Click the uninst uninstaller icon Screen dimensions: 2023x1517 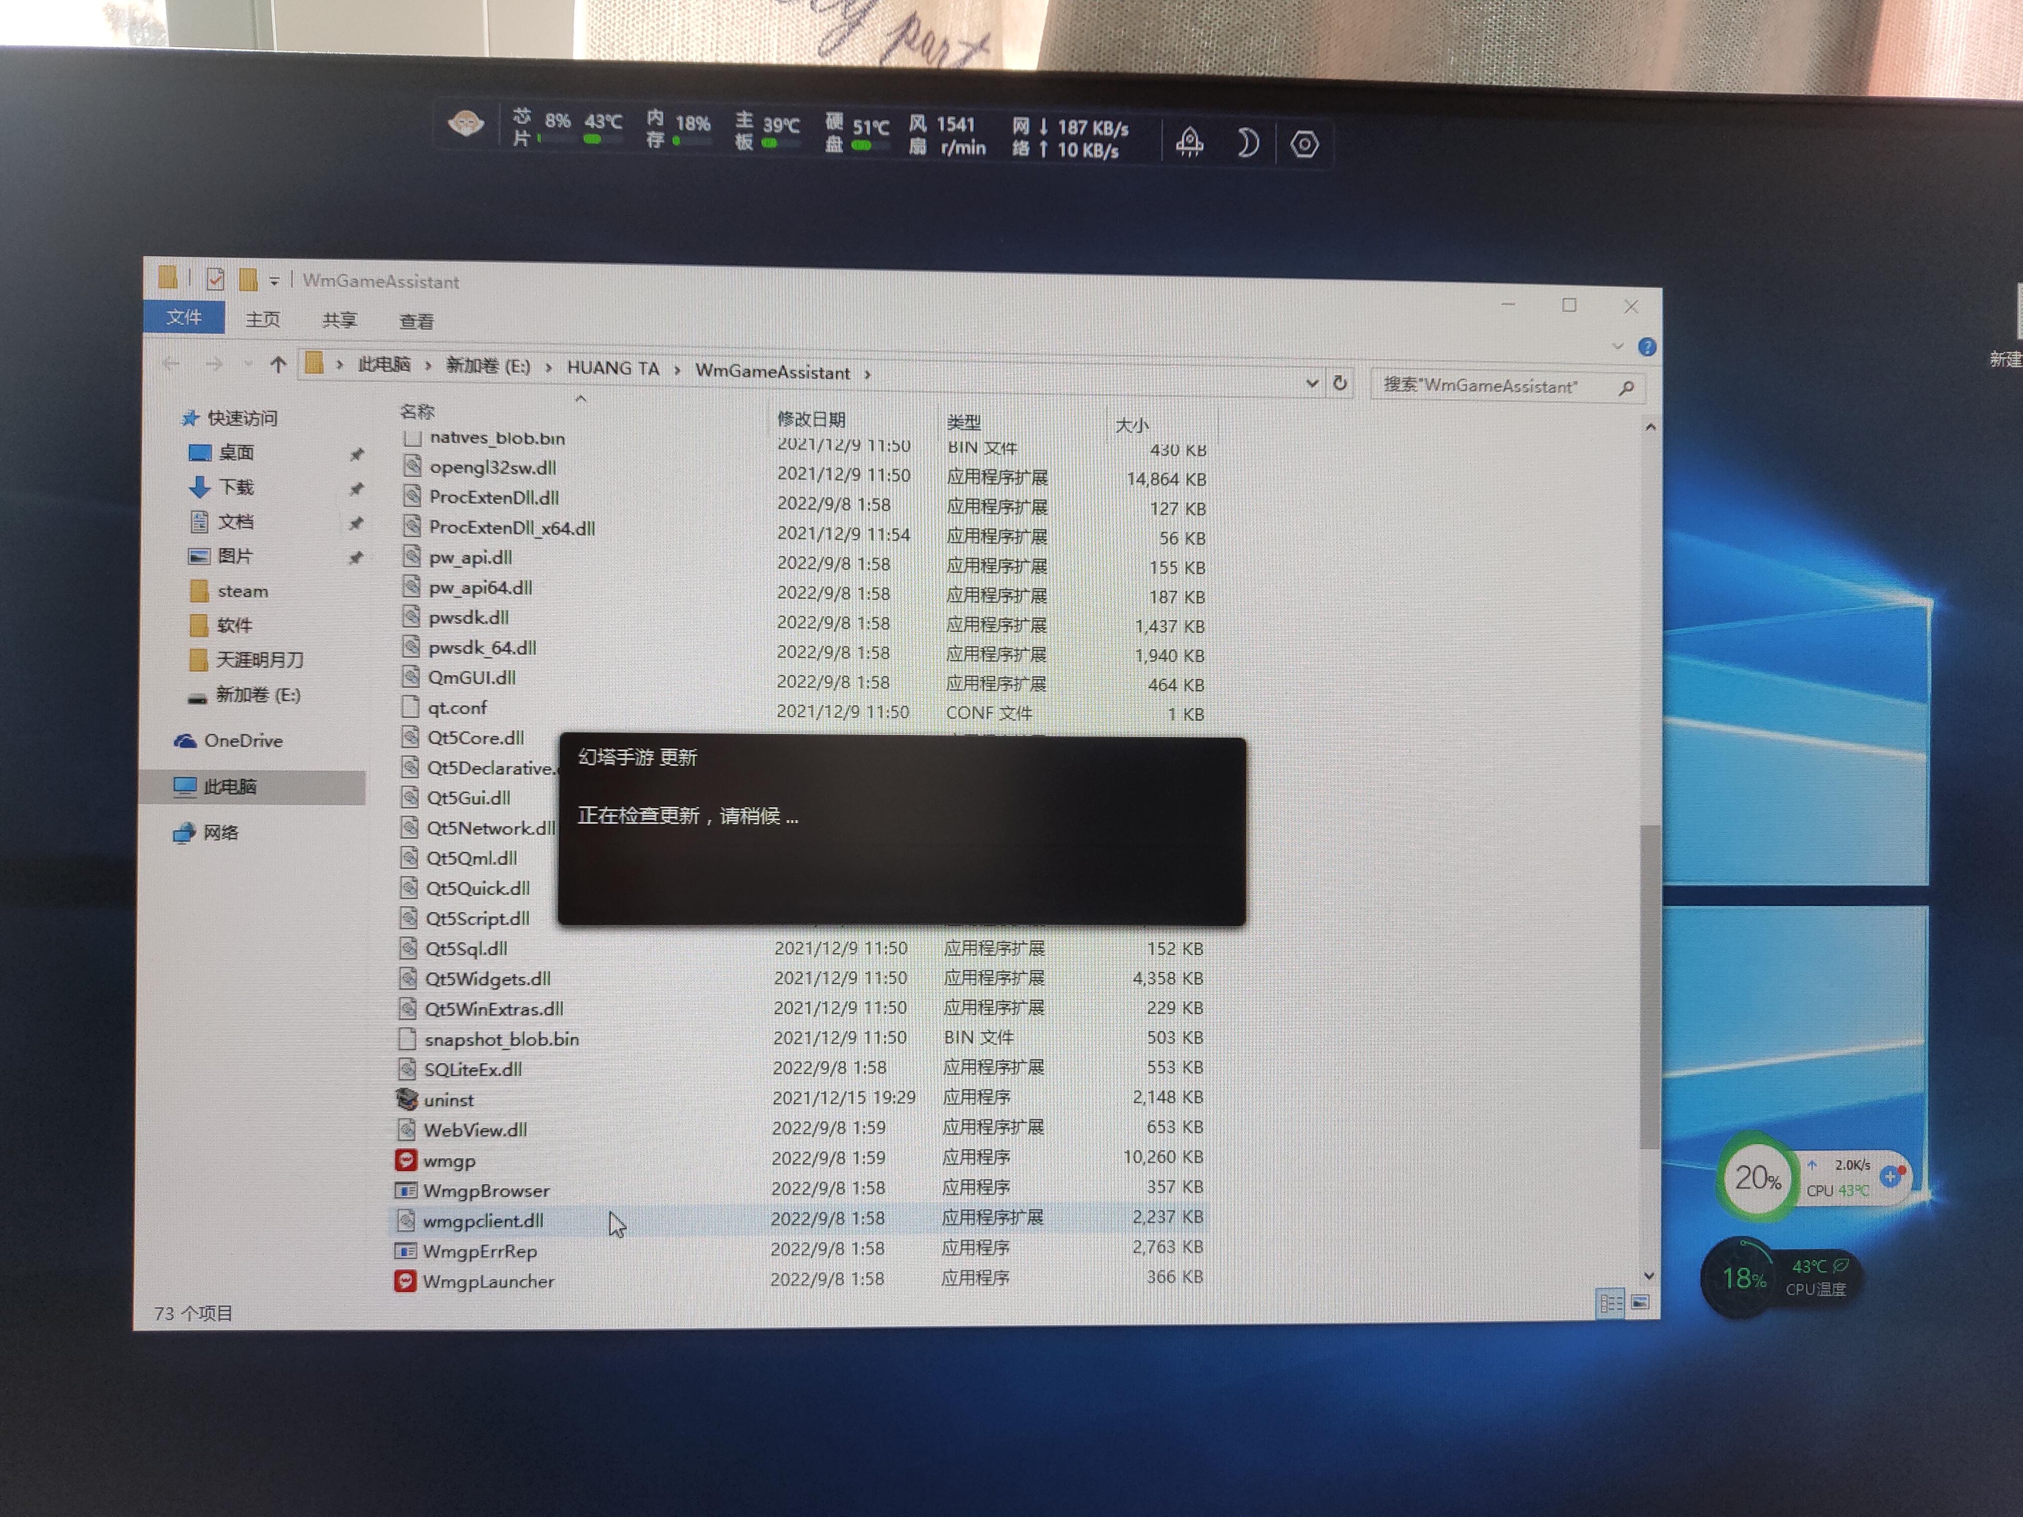407,1099
